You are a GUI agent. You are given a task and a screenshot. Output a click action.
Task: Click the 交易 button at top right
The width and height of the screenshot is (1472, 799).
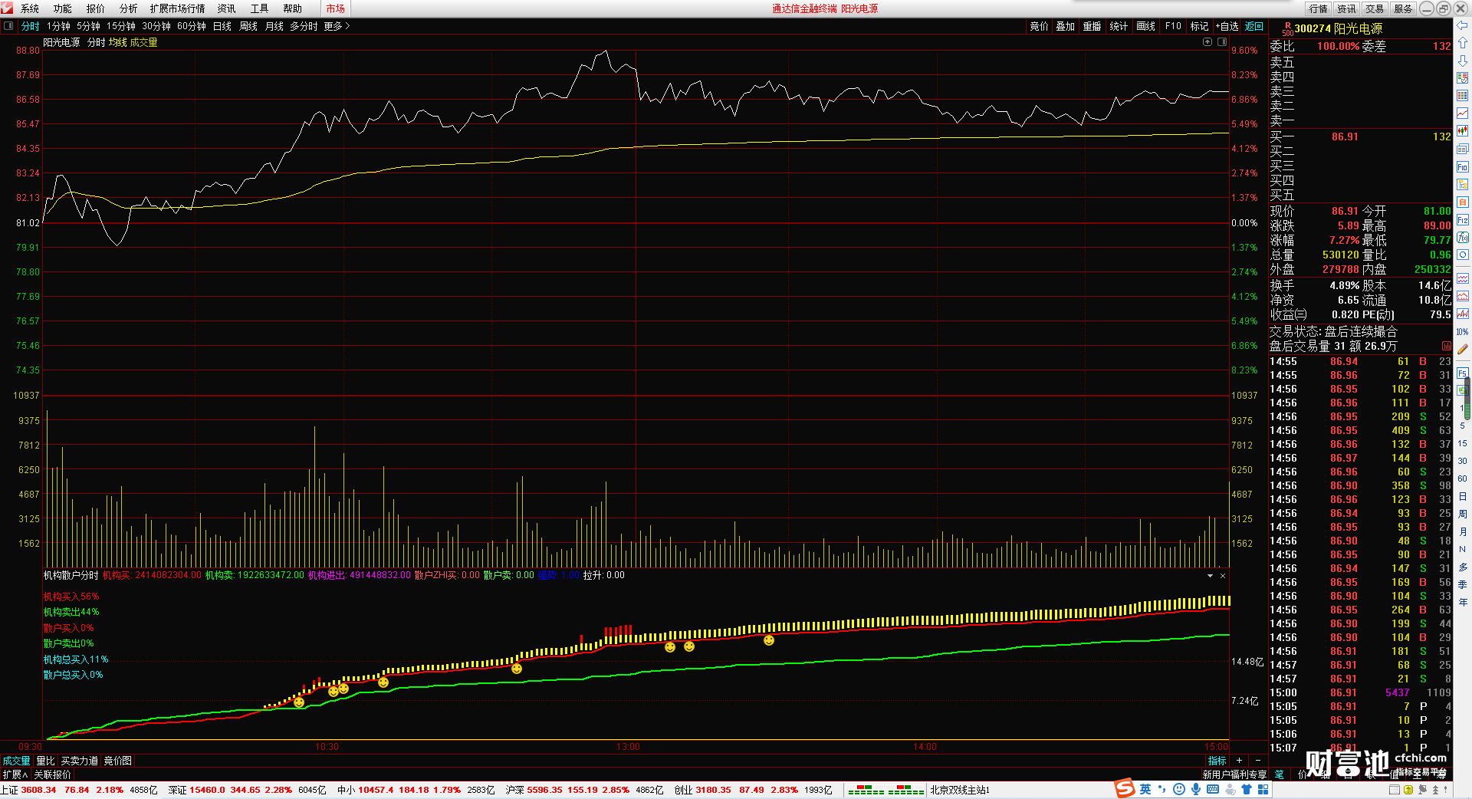coord(1375,8)
